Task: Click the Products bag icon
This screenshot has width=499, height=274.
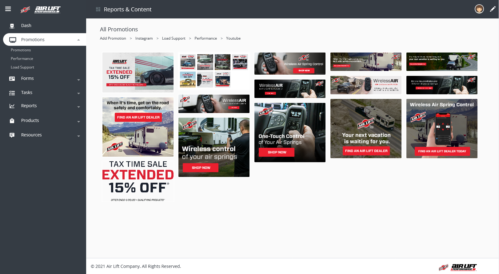Action: 12,121
